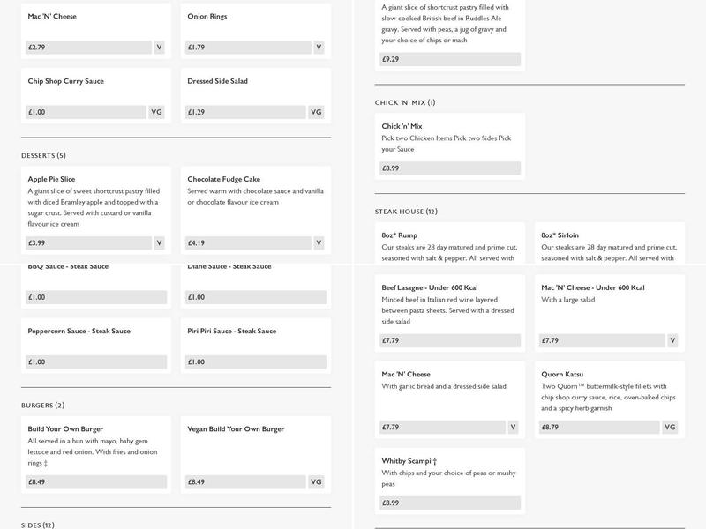The width and height of the screenshot is (706, 529).
Task: Open the Whitby Scampi item
Action: 409,461
